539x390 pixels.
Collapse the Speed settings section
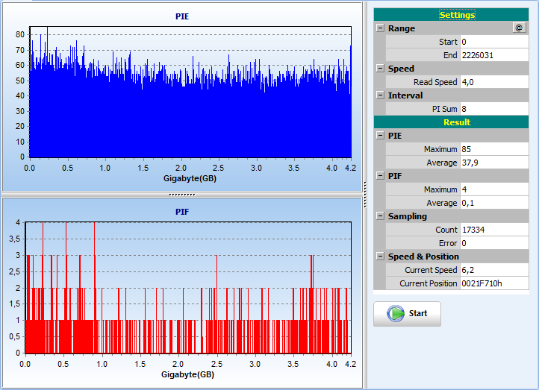pos(380,68)
